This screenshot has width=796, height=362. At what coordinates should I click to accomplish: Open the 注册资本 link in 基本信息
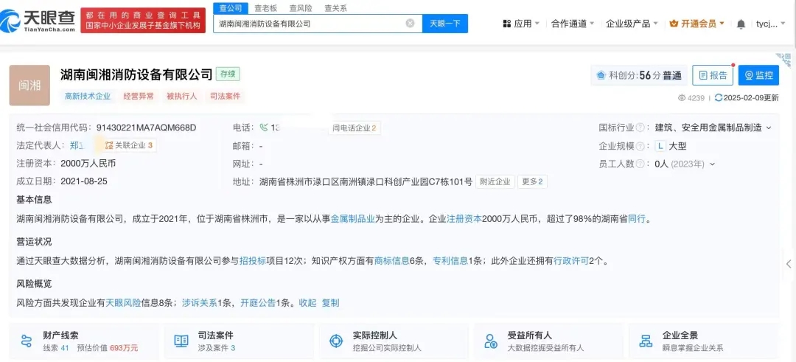click(x=464, y=219)
